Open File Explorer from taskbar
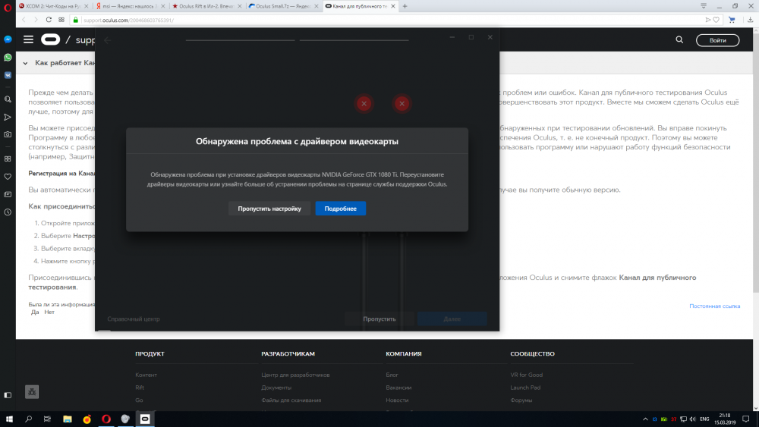 pyautogui.click(x=68, y=419)
